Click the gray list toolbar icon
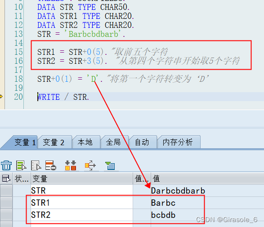The image size is (264, 227). 36,165
